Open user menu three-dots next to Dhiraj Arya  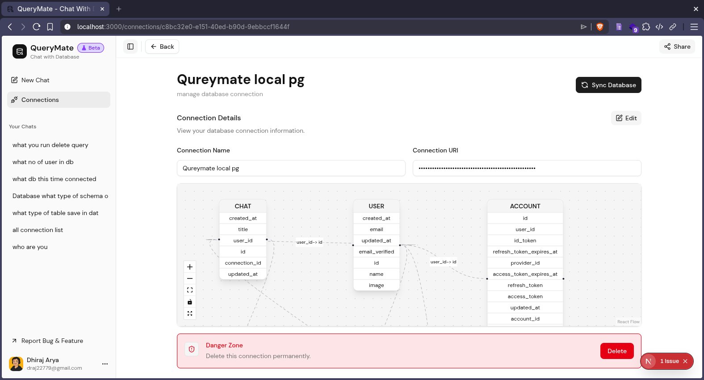pyautogui.click(x=105, y=364)
